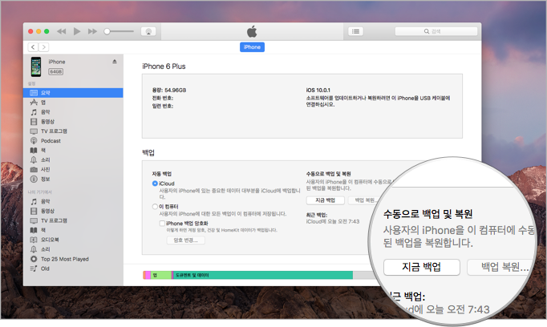The image size is (547, 327).
Task: Click the 64GB capacity badge
Action: click(56, 71)
